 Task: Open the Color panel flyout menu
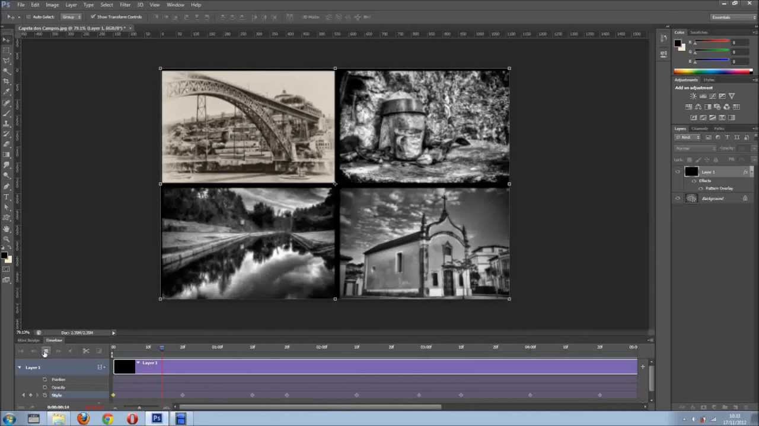click(x=754, y=33)
